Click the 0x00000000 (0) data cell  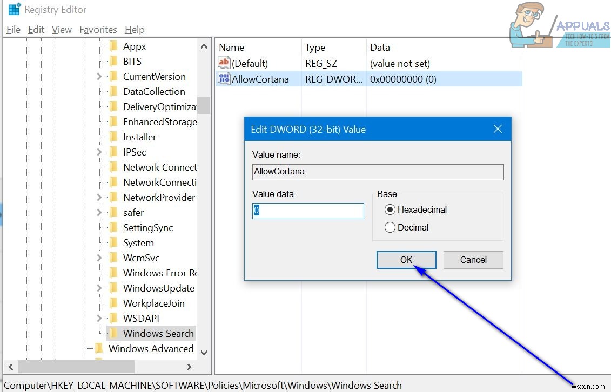403,79
